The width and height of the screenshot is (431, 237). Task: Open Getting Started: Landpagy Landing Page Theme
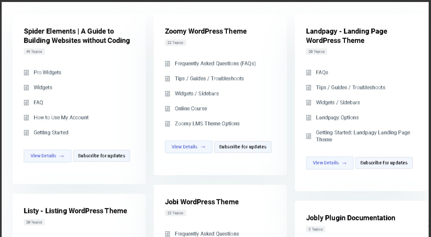pos(363,136)
